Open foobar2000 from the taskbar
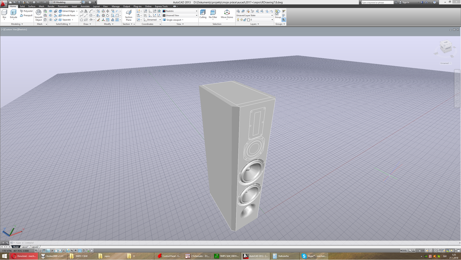 52,256
